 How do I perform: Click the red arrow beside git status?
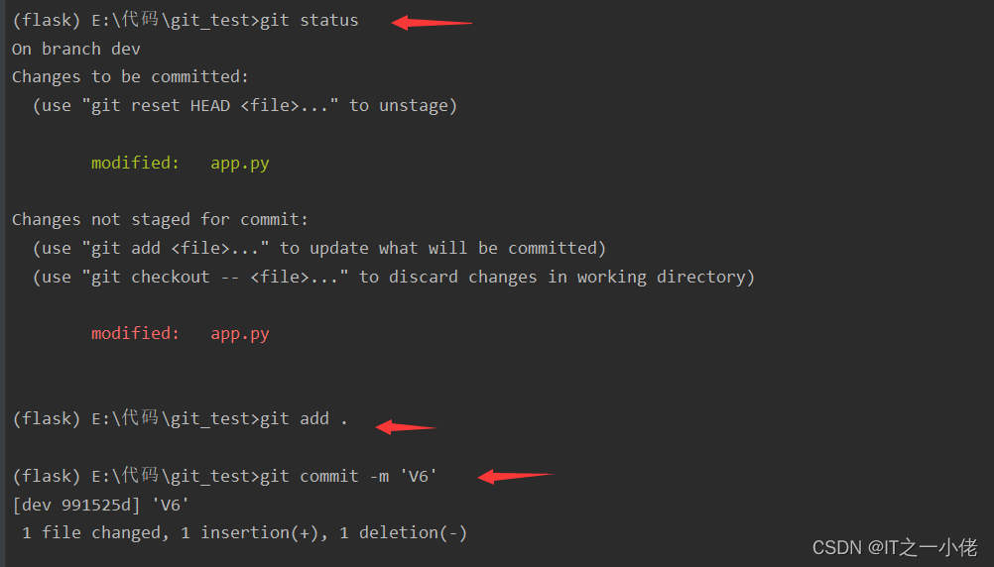pyautogui.click(x=432, y=23)
